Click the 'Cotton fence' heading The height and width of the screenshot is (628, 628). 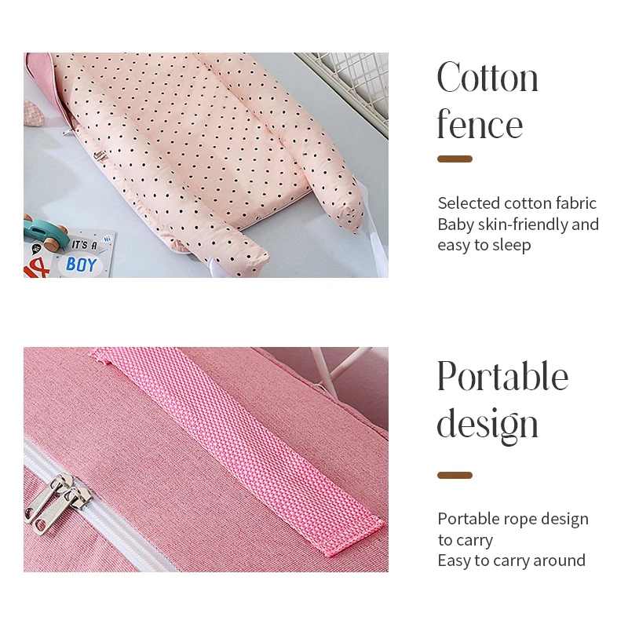[x=487, y=100]
